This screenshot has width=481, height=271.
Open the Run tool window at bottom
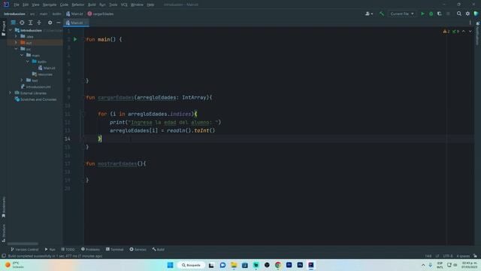coord(50,249)
